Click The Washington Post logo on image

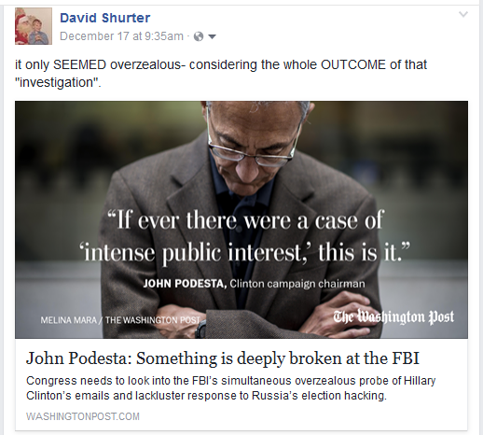[393, 316]
